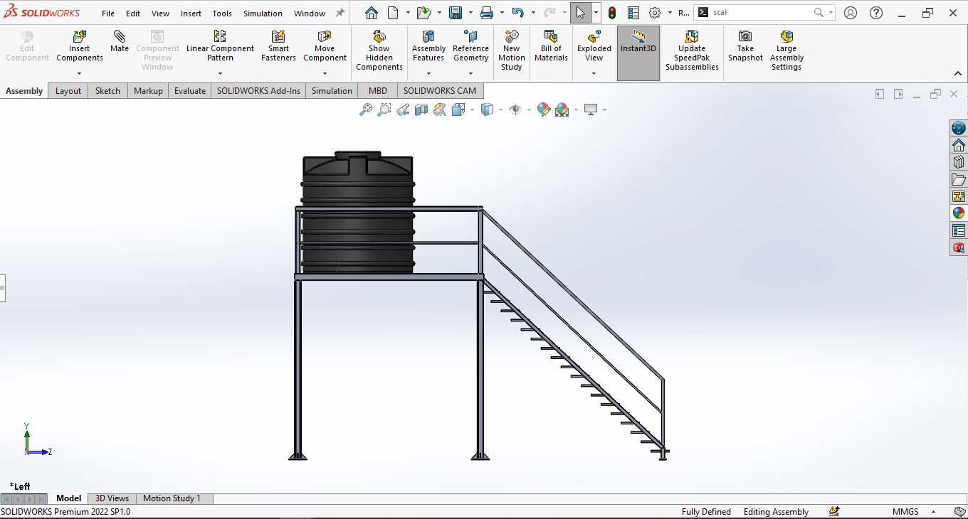
Task: Select the Move Component tool
Action: (325, 46)
